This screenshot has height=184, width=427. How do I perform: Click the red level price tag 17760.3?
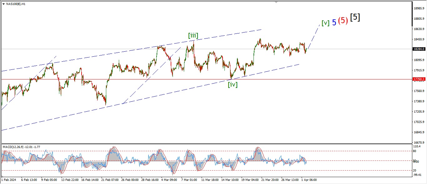419,79
